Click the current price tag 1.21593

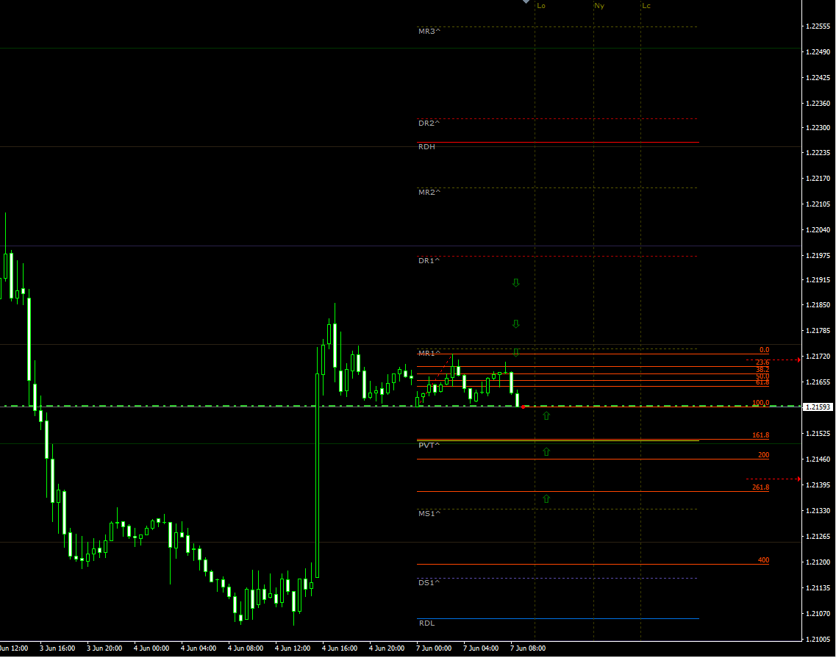tap(818, 407)
